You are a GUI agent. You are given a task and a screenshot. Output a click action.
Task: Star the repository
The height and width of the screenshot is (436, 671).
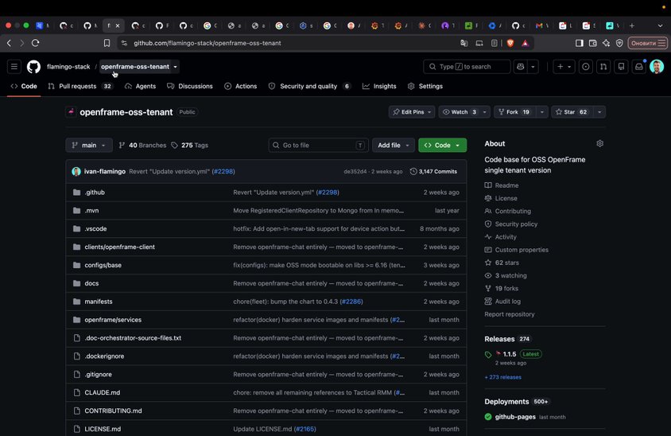572,111
